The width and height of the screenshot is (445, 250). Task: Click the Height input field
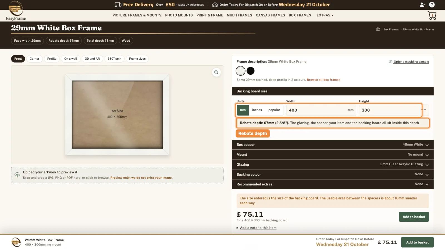pos(394,110)
